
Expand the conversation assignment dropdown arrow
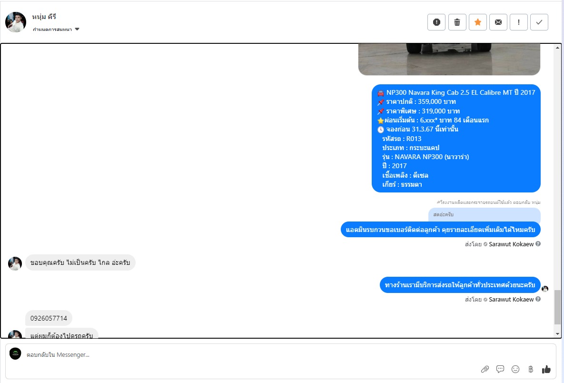click(x=77, y=29)
